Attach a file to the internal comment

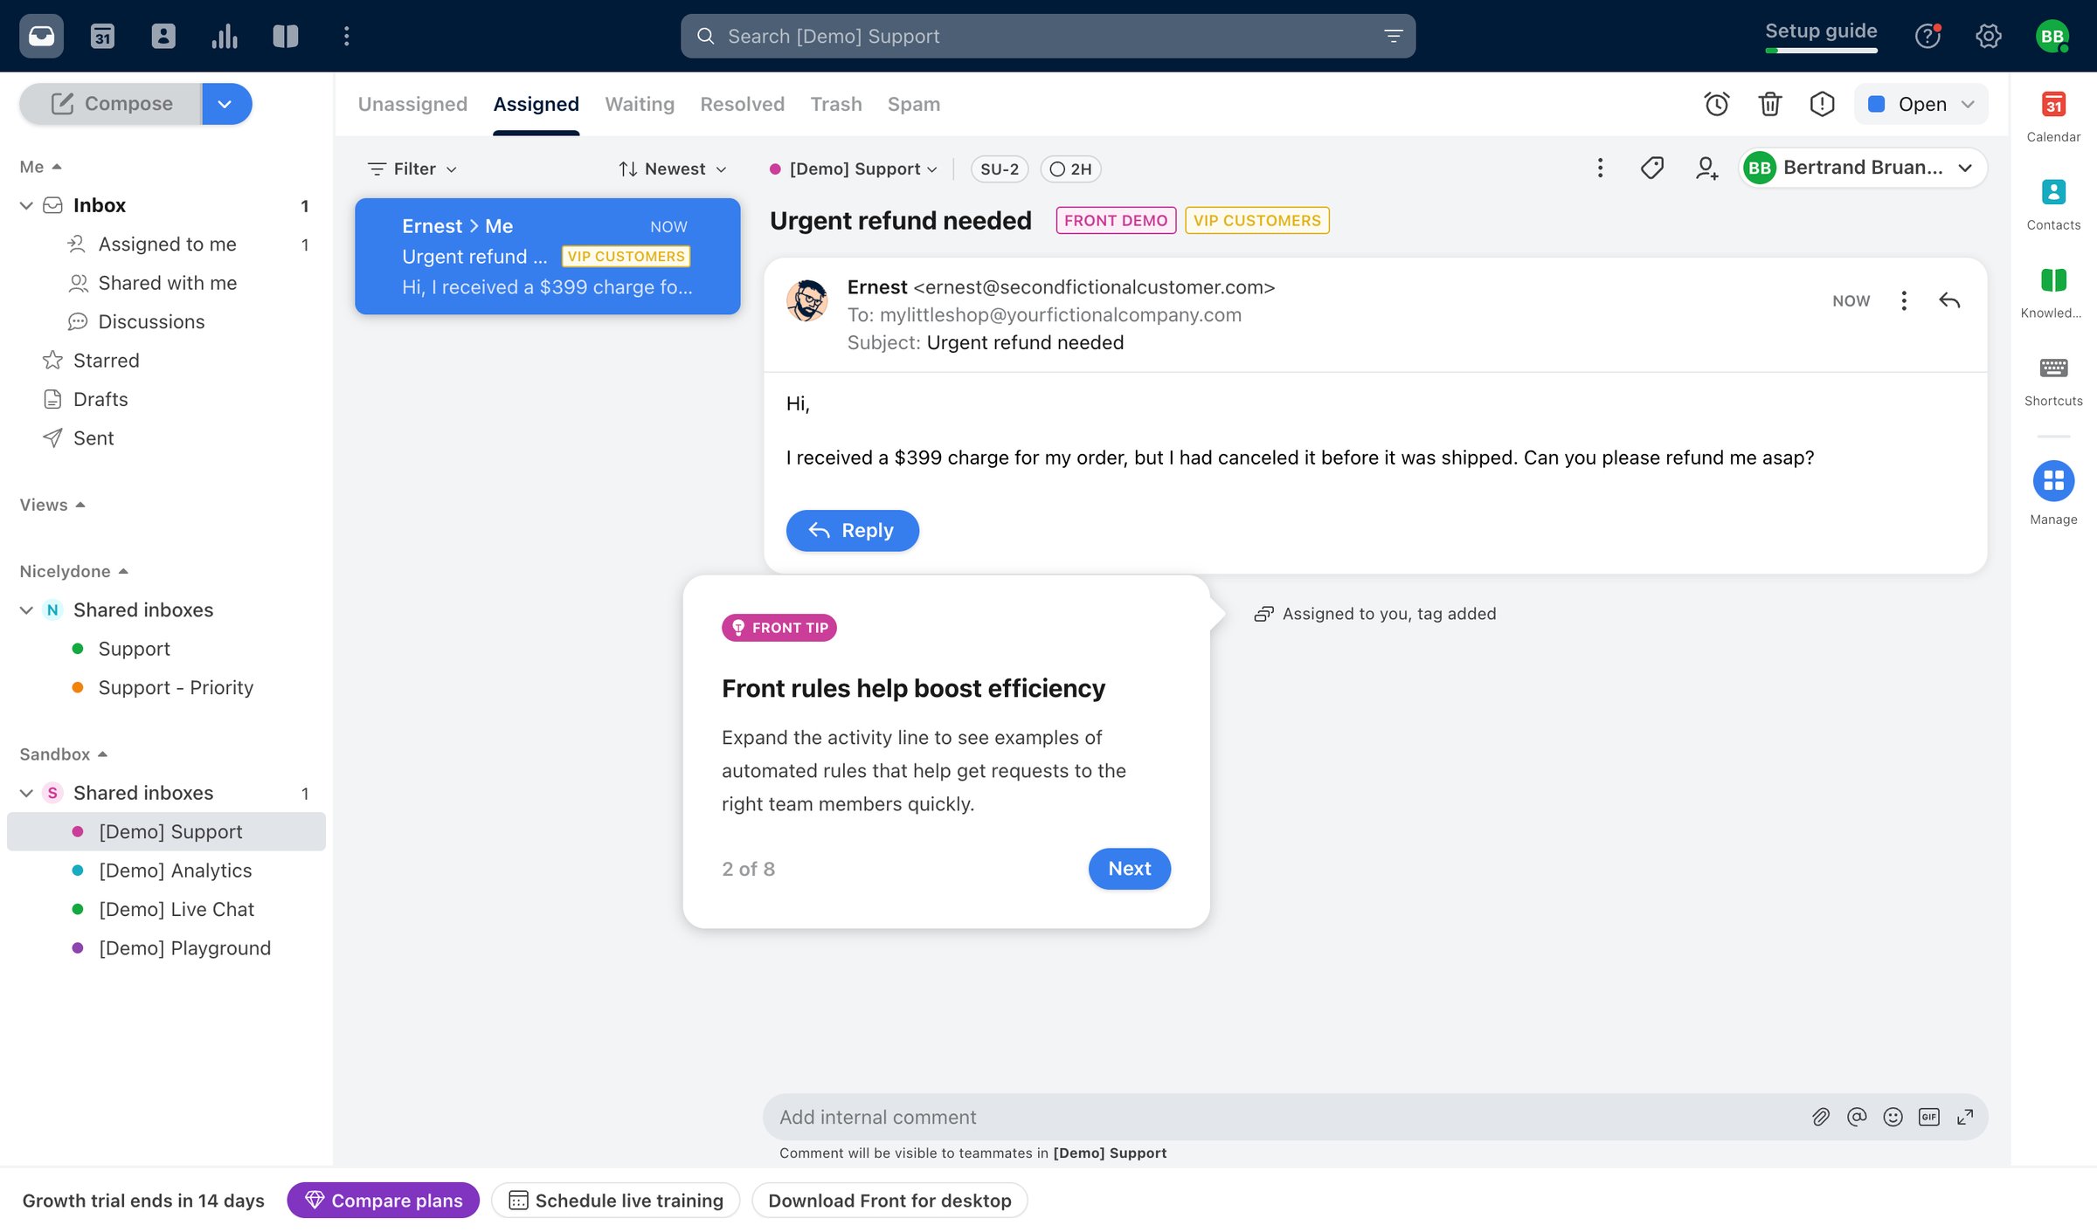pos(1821,1117)
